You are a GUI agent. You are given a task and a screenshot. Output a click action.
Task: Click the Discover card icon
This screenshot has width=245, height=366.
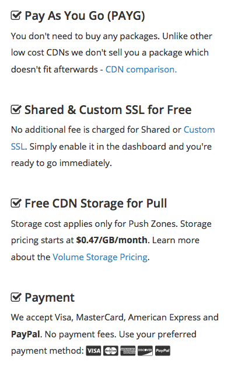pos(145,351)
